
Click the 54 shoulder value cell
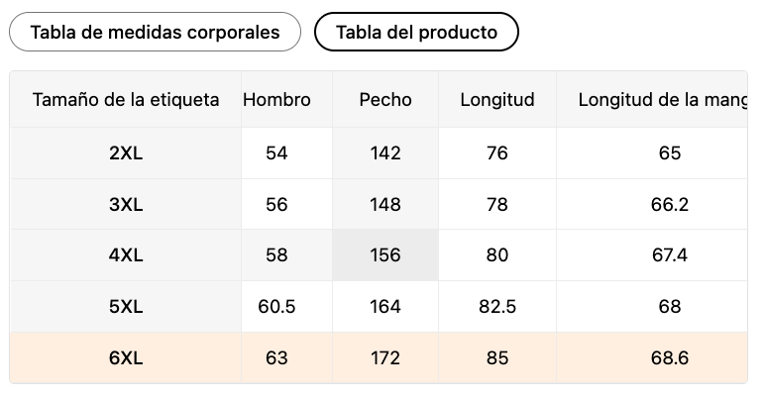[276, 153]
